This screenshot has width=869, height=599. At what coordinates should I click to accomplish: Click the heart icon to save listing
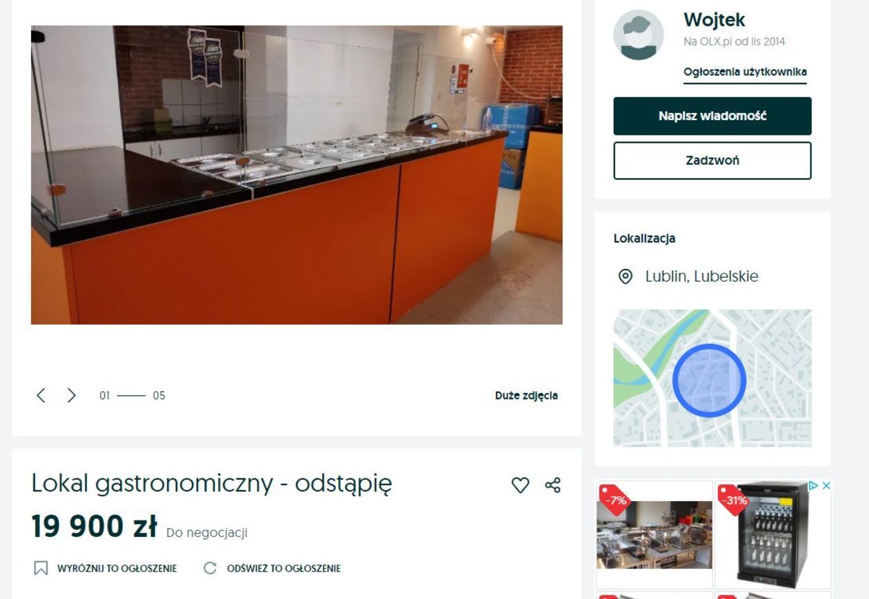[520, 485]
